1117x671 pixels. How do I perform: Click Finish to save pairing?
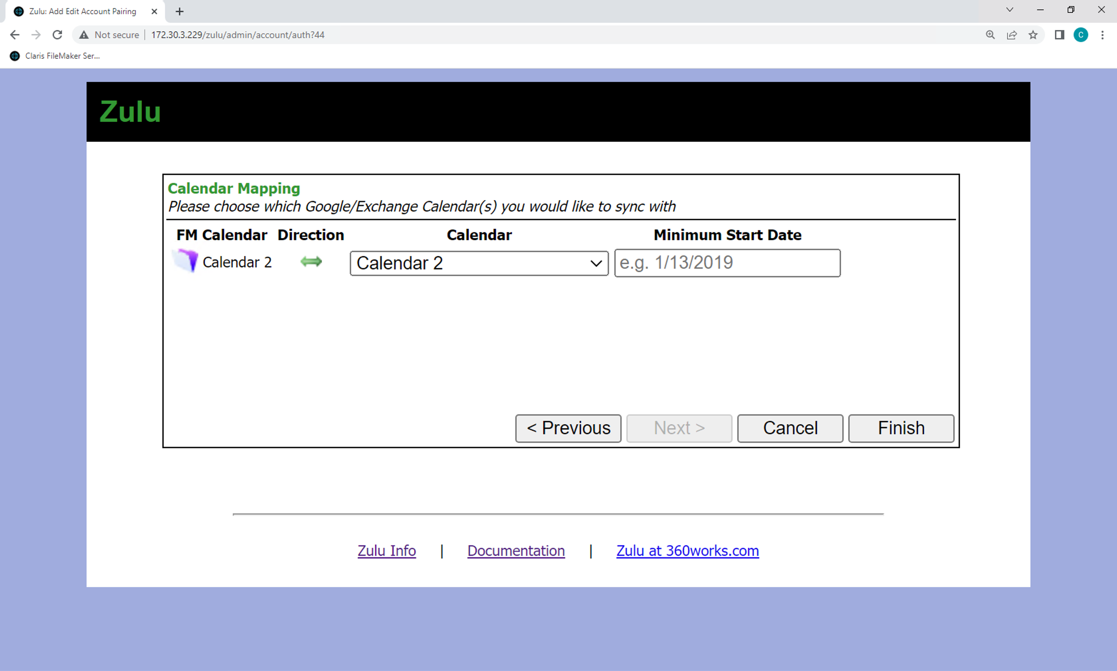(x=901, y=428)
